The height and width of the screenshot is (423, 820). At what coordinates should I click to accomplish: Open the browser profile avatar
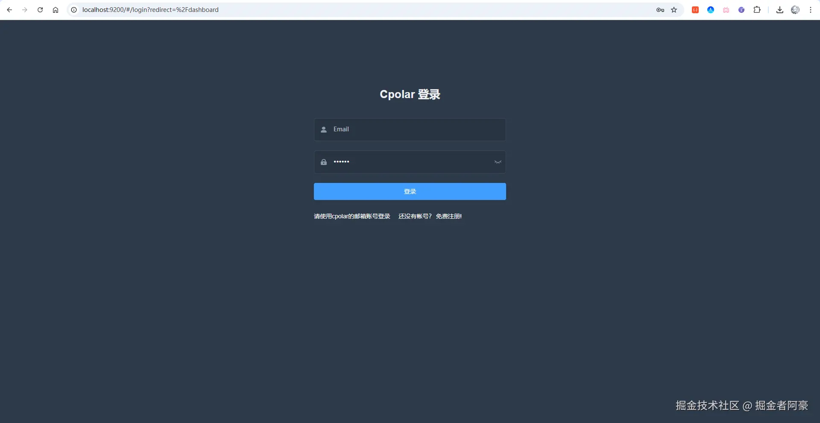click(x=795, y=10)
